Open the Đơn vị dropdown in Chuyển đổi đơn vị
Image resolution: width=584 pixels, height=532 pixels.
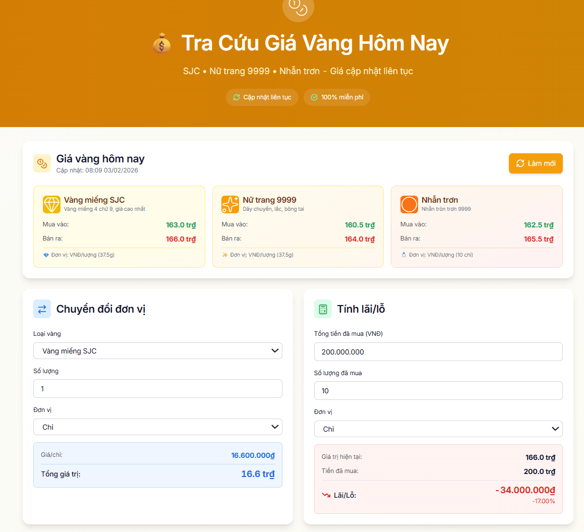tap(158, 427)
